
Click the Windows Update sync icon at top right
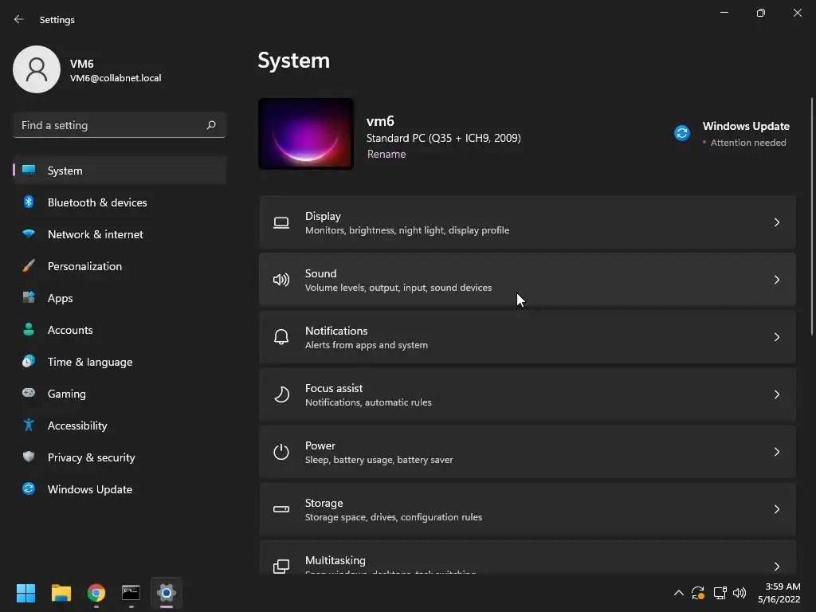682,133
